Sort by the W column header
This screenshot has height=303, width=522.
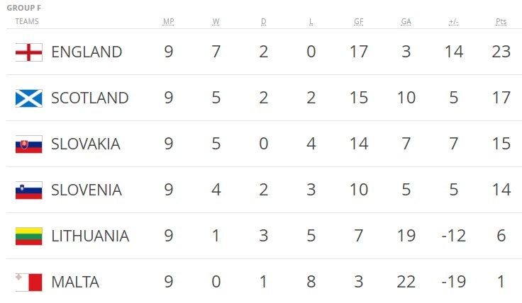click(216, 21)
